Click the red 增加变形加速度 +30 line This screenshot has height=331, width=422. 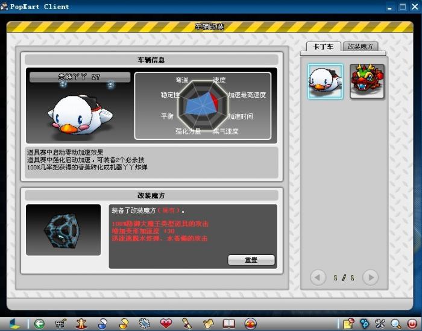coord(143,231)
